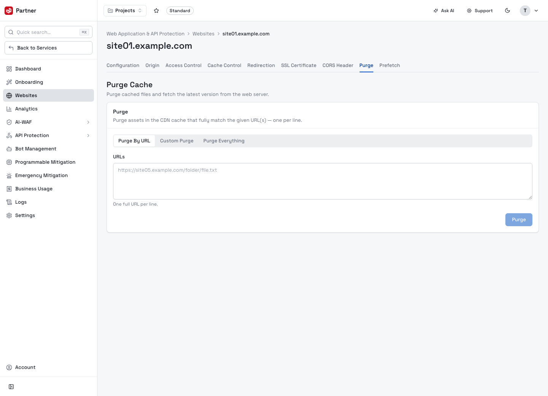Select the Purge tab

[366, 65]
